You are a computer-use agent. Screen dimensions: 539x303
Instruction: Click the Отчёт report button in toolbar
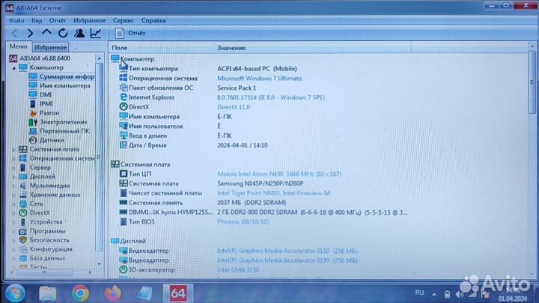tap(130, 34)
